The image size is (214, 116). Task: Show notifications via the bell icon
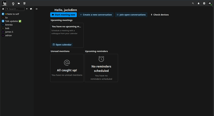coord(198,3)
